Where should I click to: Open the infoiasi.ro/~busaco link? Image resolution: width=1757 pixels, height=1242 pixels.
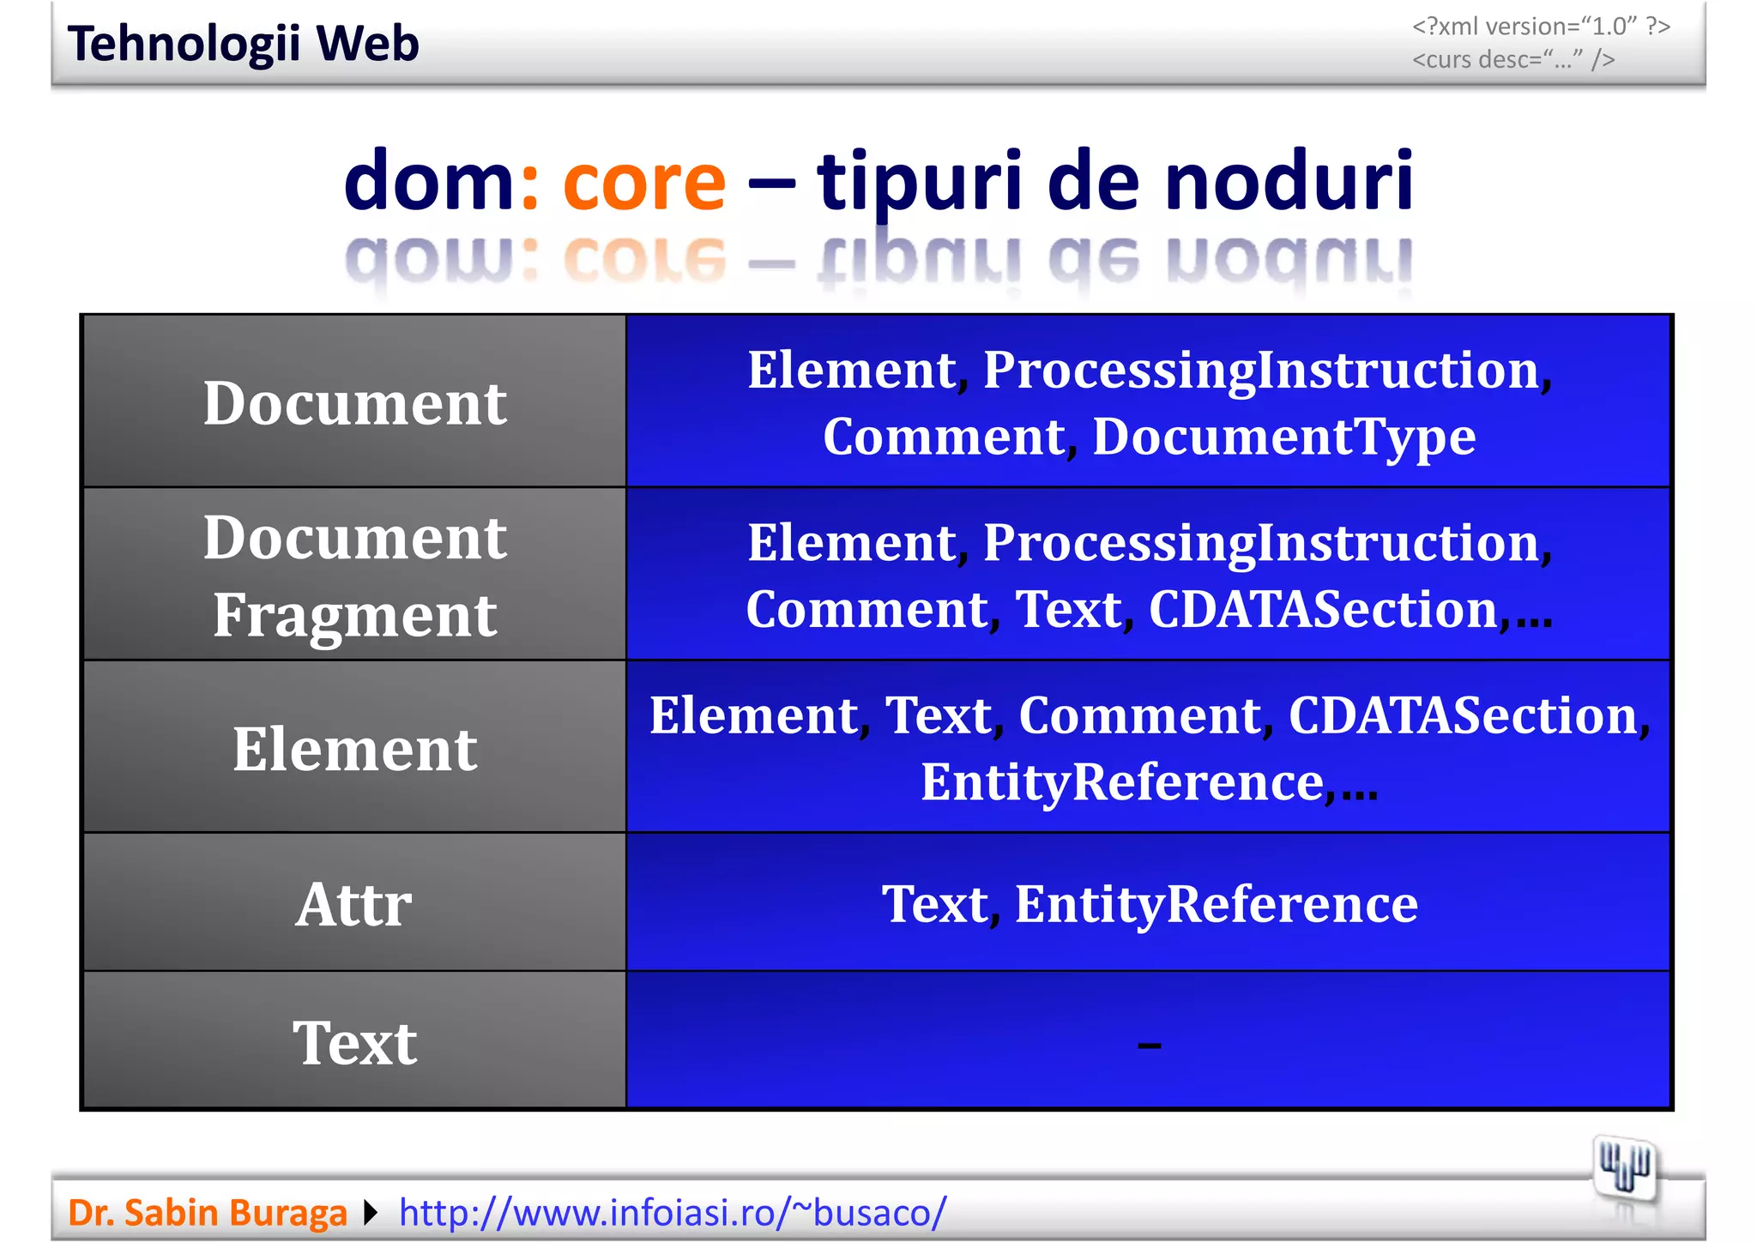pyautogui.click(x=673, y=1212)
